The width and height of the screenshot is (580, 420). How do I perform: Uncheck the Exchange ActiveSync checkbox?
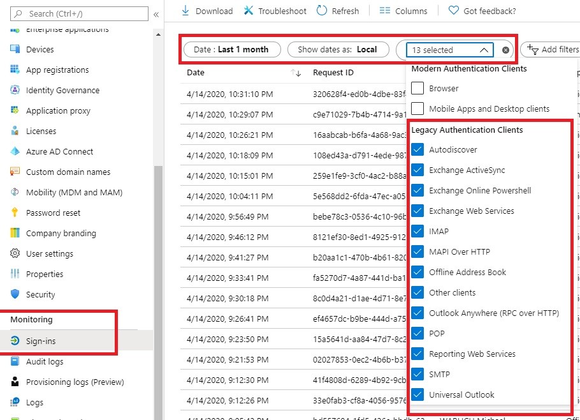point(417,170)
